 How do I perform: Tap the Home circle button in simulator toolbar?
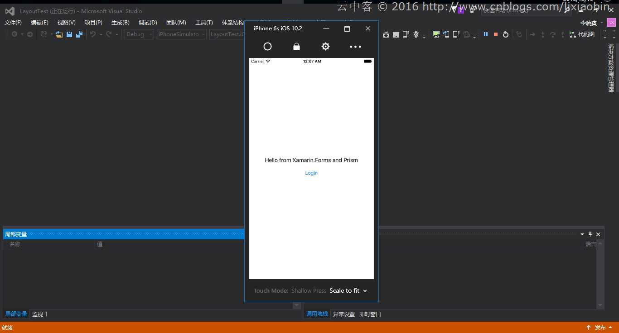coord(267,46)
